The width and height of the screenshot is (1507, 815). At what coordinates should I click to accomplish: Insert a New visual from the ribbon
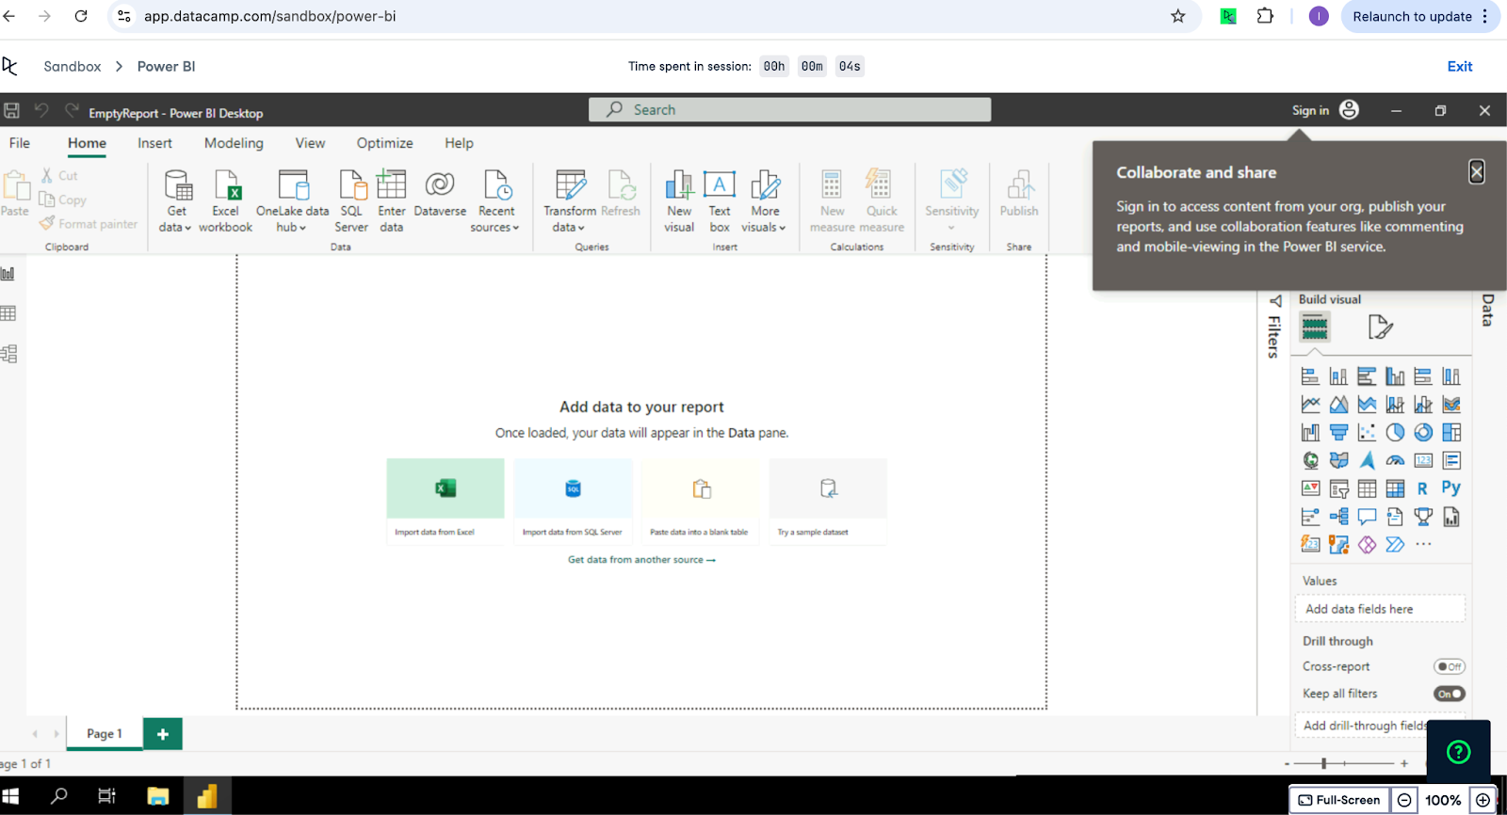679,200
